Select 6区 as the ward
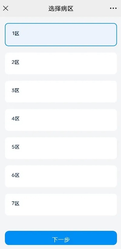This screenshot has width=121, height=249. pyautogui.click(x=61, y=176)
